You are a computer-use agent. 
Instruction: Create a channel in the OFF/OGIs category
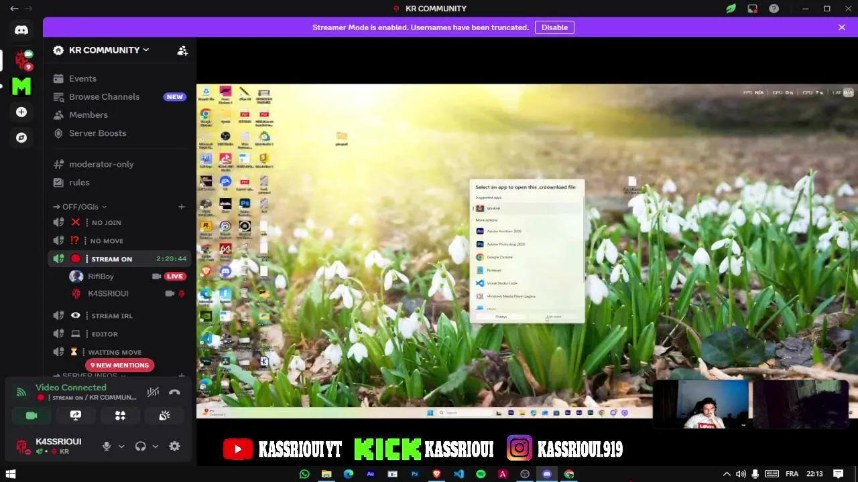pyautogui.click(x=182, y=207)
